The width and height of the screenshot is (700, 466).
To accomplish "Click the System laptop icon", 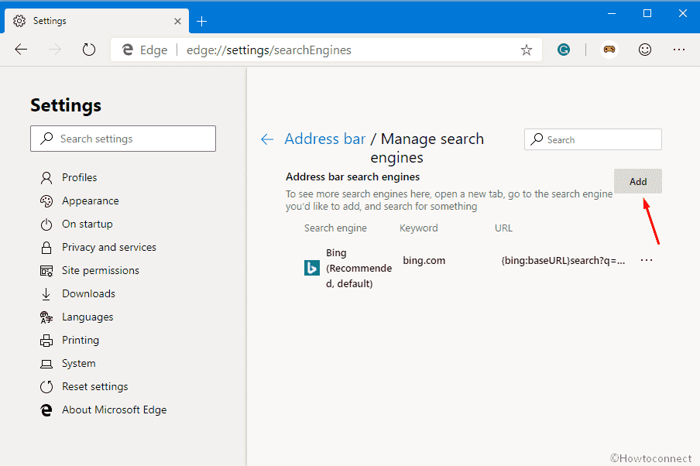I will tap(46, 364).
